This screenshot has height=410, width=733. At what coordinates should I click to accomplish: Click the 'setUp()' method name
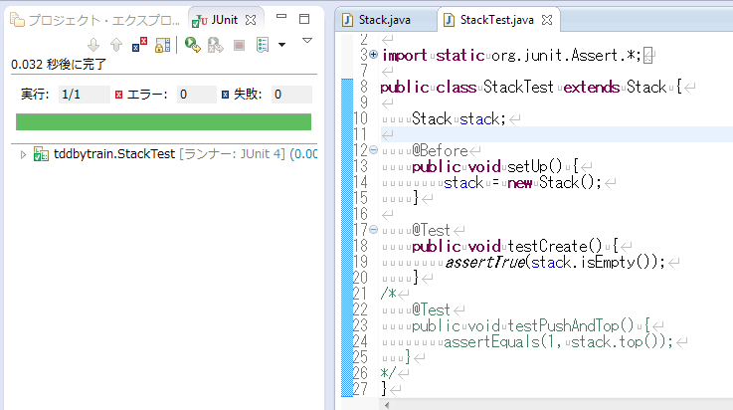[535, 166]
